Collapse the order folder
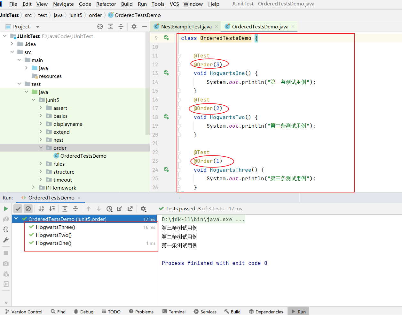 tap(41, 148)
